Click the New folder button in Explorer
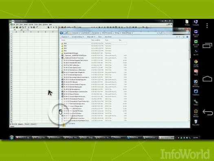The height and width of the screenshot is (161, 214). (x=108, y=37)
